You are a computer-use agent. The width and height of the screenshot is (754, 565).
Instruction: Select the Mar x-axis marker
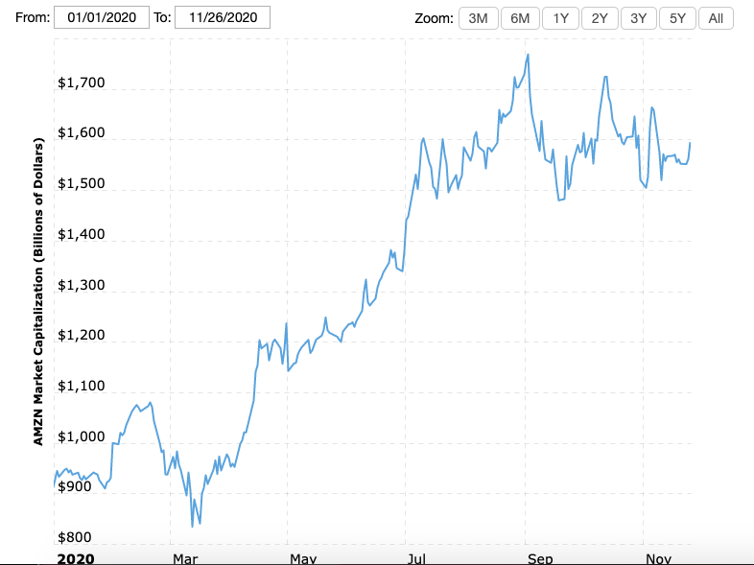click(x=184, y=558)
